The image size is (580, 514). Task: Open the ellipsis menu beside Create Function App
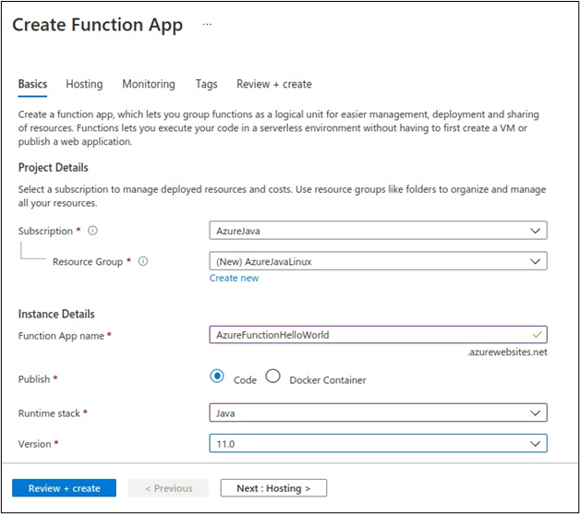[207, 24]
